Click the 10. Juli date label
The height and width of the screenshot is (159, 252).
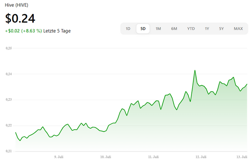click(106, 157)
